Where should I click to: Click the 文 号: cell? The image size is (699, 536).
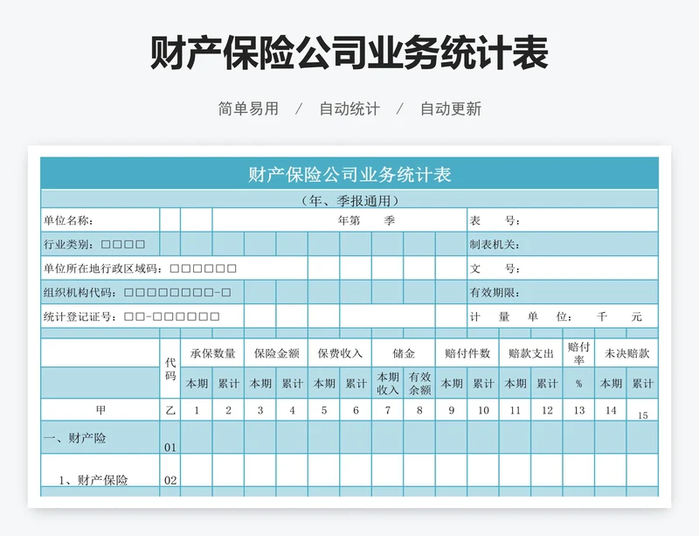tap(563, 268)
